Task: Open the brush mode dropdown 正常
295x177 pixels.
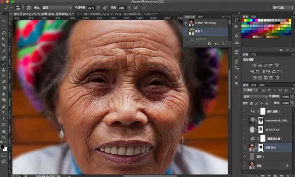Action: click(57, 7)
